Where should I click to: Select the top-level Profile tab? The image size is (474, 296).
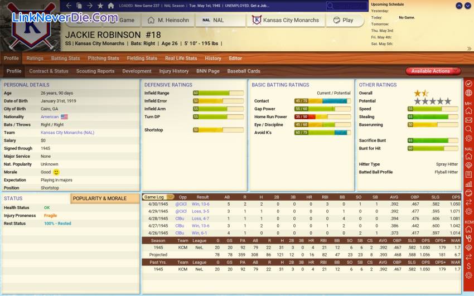11,59
